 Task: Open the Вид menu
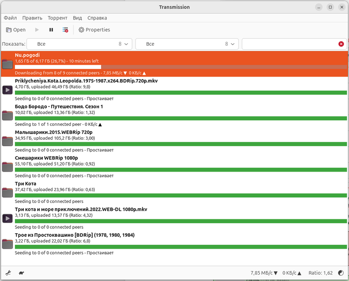click(77, 18)
